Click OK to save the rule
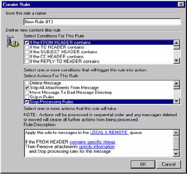This screenshot has width=187, height=174. click(143, 164)
